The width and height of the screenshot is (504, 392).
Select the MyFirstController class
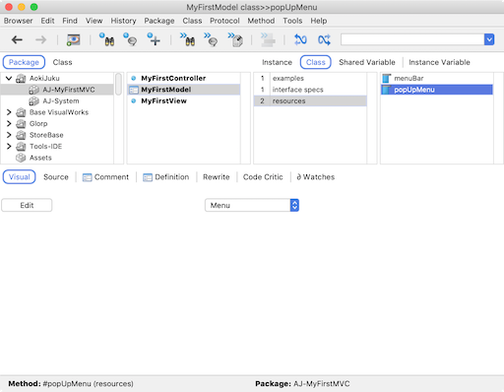pyautogui.click(x=184, y=78)
